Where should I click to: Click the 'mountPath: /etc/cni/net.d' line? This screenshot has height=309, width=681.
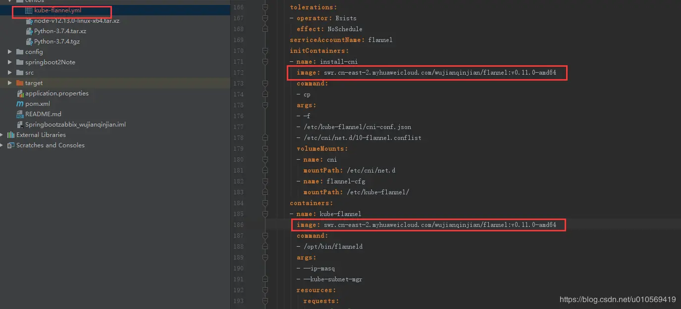[x=349, y=171]
